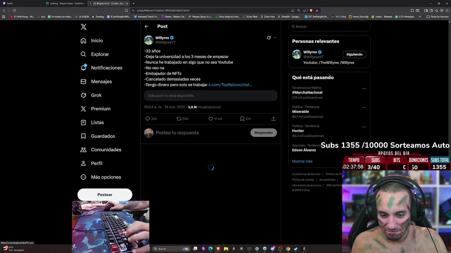The height and width of the screenshot is (253, 451).
Task: Open the weather widget in the taskbar
Action: pyautogui.click(x=13, y=249)
